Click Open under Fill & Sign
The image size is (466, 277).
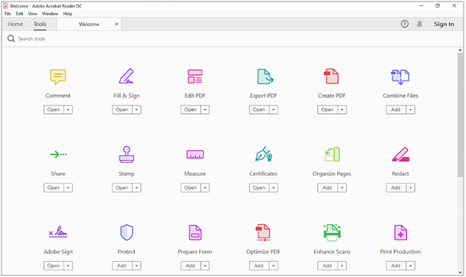click(122, 109)
